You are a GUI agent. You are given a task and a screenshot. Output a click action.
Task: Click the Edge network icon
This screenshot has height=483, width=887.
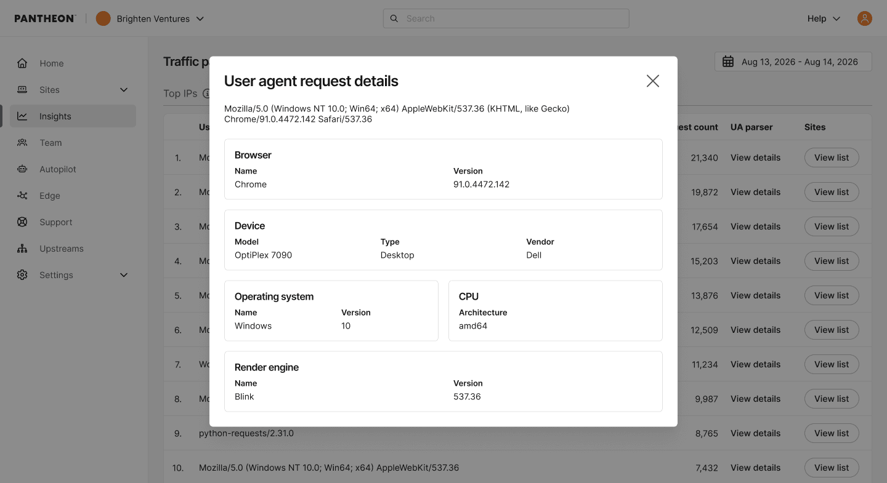22,196
